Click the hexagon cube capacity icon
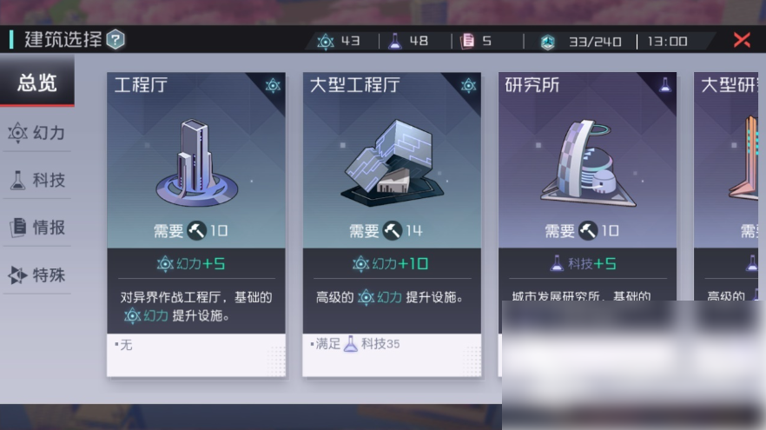The image size is (766, 430). point(548,42)
